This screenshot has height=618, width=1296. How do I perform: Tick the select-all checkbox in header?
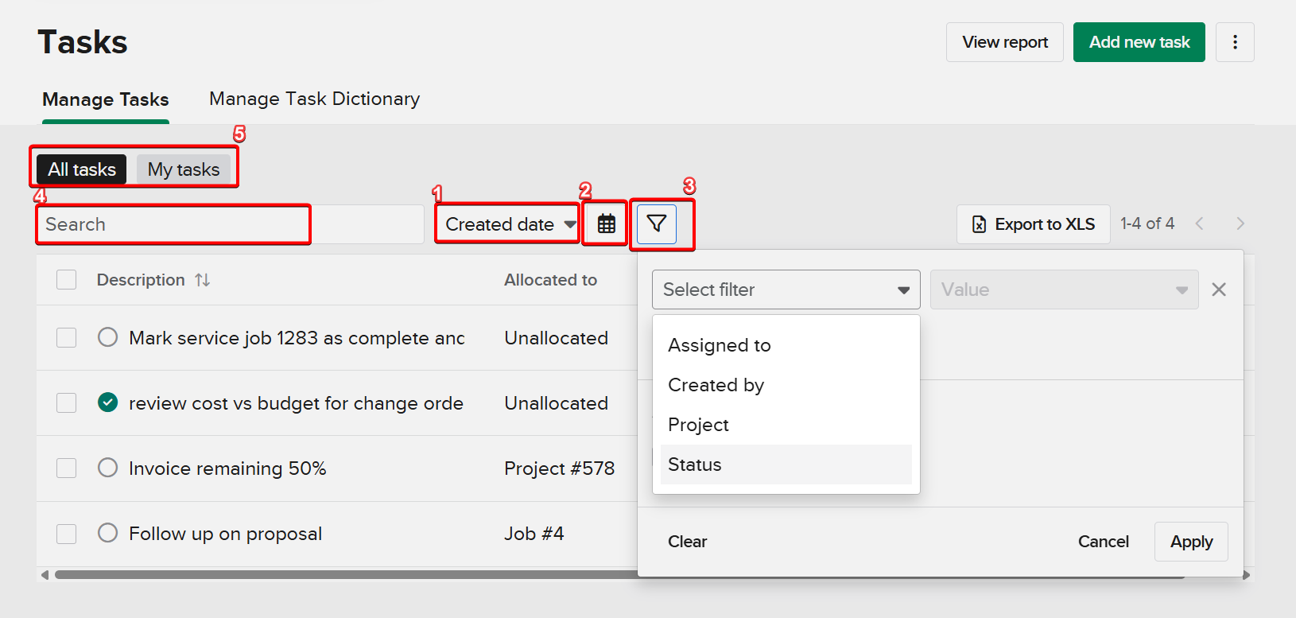(x=67, y=280)
